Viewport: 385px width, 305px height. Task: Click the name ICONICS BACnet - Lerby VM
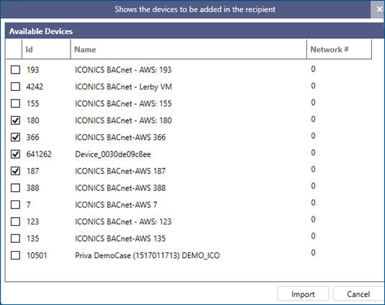pyautogui.click(x=123, y=87)
